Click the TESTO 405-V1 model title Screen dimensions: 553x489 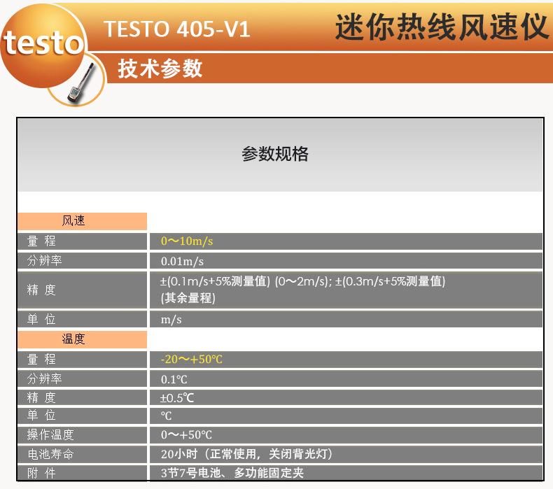click(x=177, y=29)
